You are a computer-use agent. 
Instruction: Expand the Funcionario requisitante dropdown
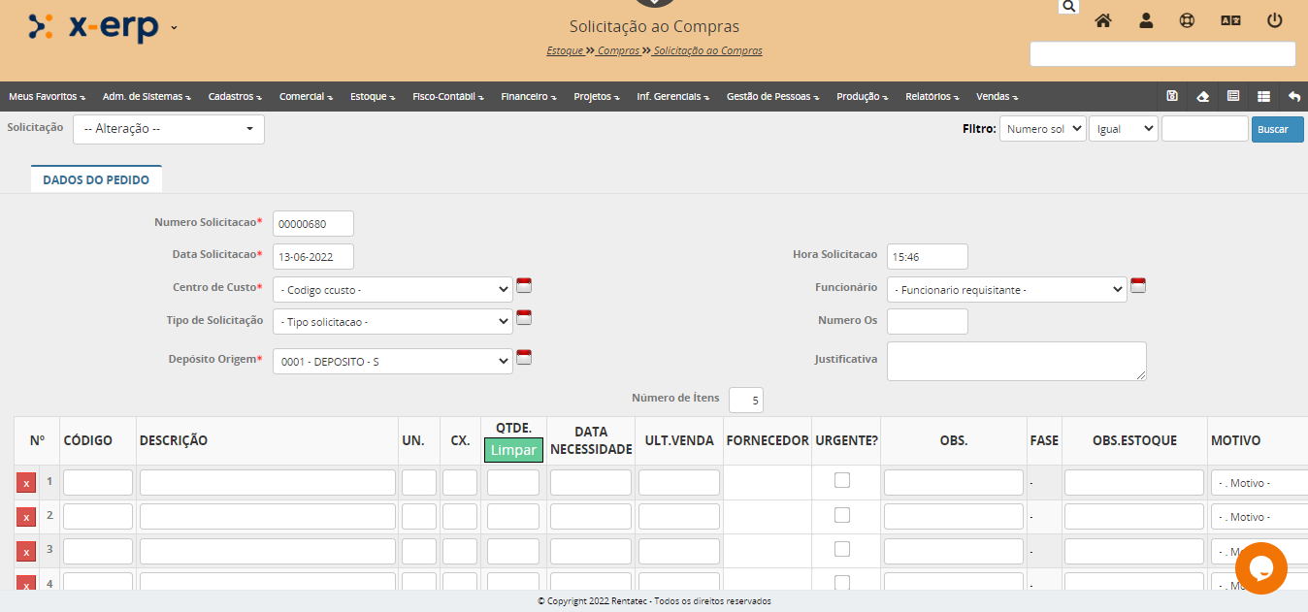pos(1006,290)
